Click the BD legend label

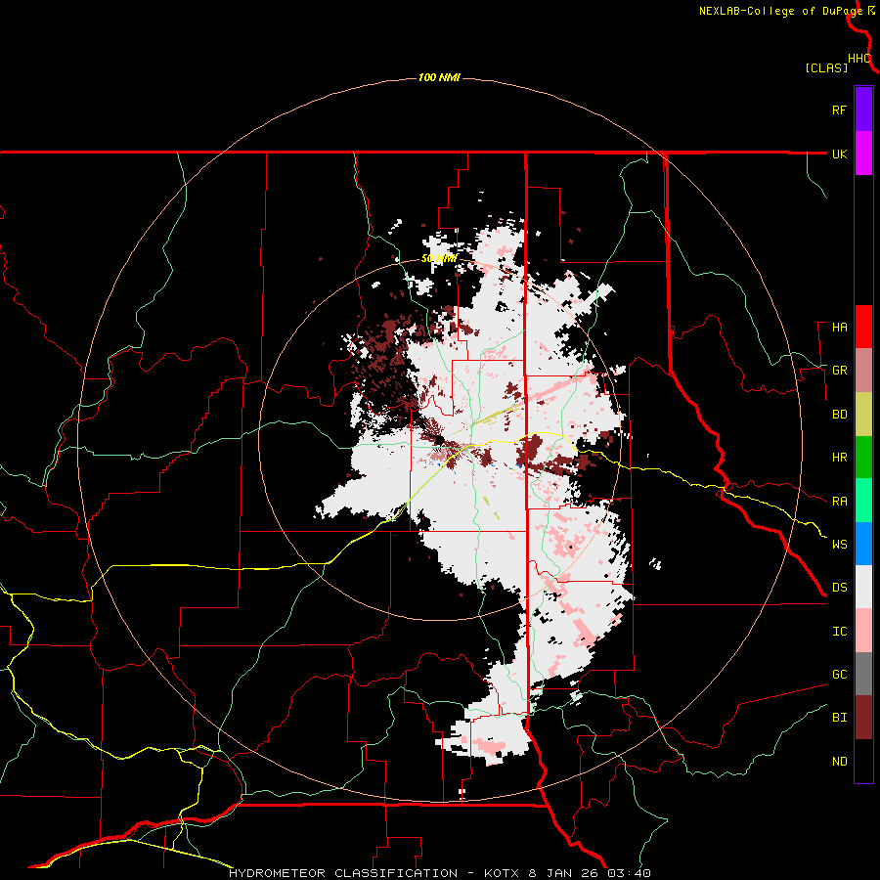point(839,415)
